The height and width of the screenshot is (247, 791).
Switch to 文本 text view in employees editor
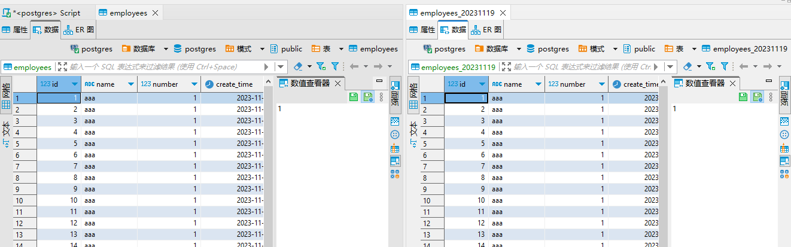[6, 133]
